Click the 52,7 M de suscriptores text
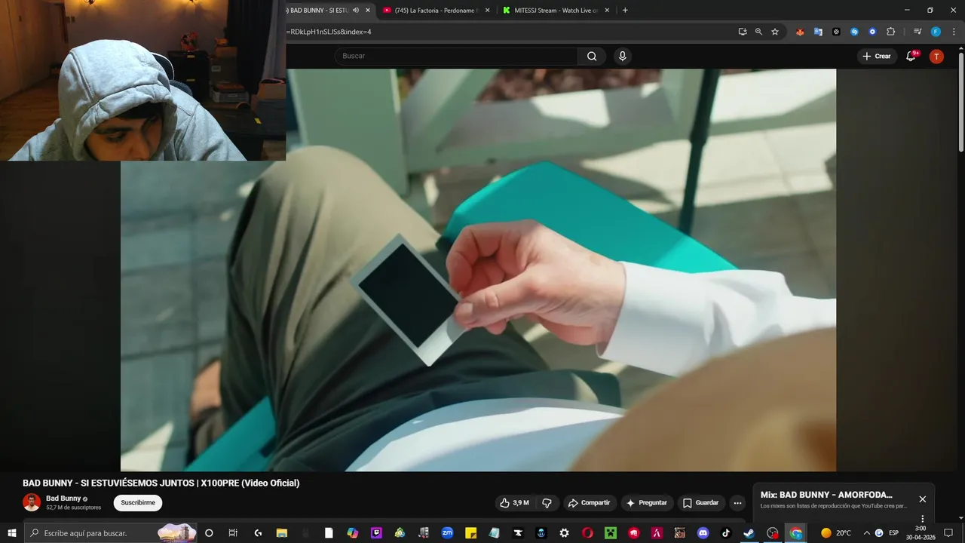The image size is (965, 543). coord(73,508)
